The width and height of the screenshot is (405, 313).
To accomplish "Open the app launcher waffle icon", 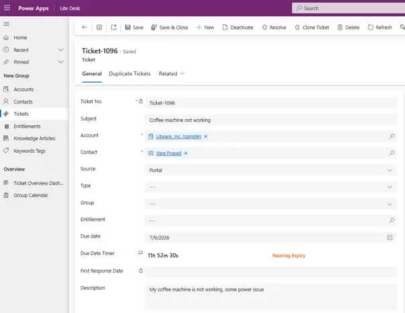I will [x=7, y=8].
